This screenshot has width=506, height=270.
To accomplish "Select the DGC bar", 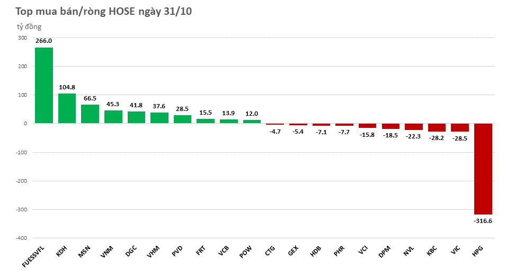I will (x=136, y=117).
